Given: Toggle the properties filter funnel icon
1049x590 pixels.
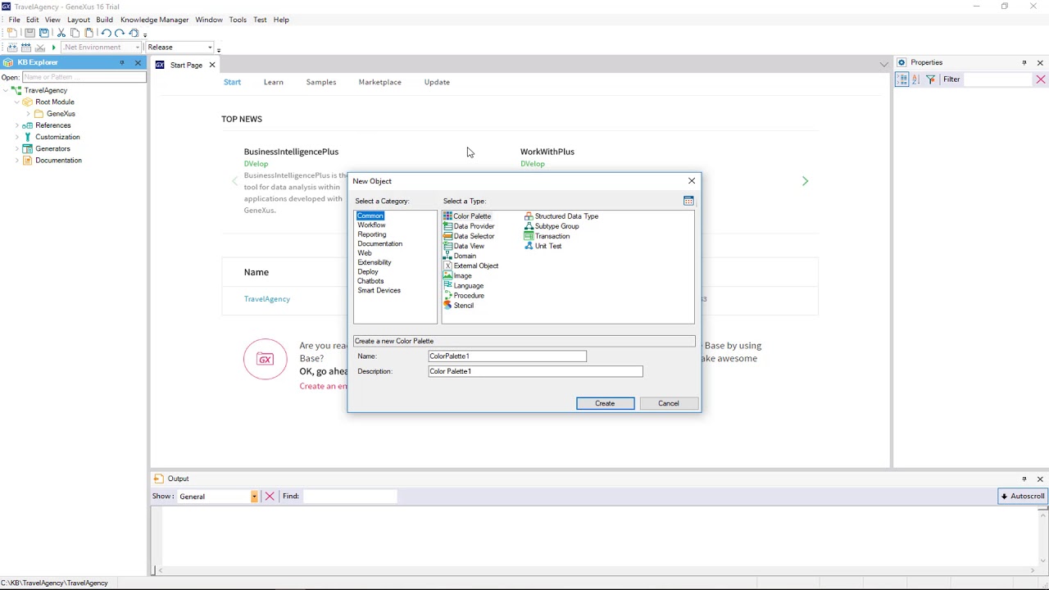Looking at the screenshot, I should [931, 79].
